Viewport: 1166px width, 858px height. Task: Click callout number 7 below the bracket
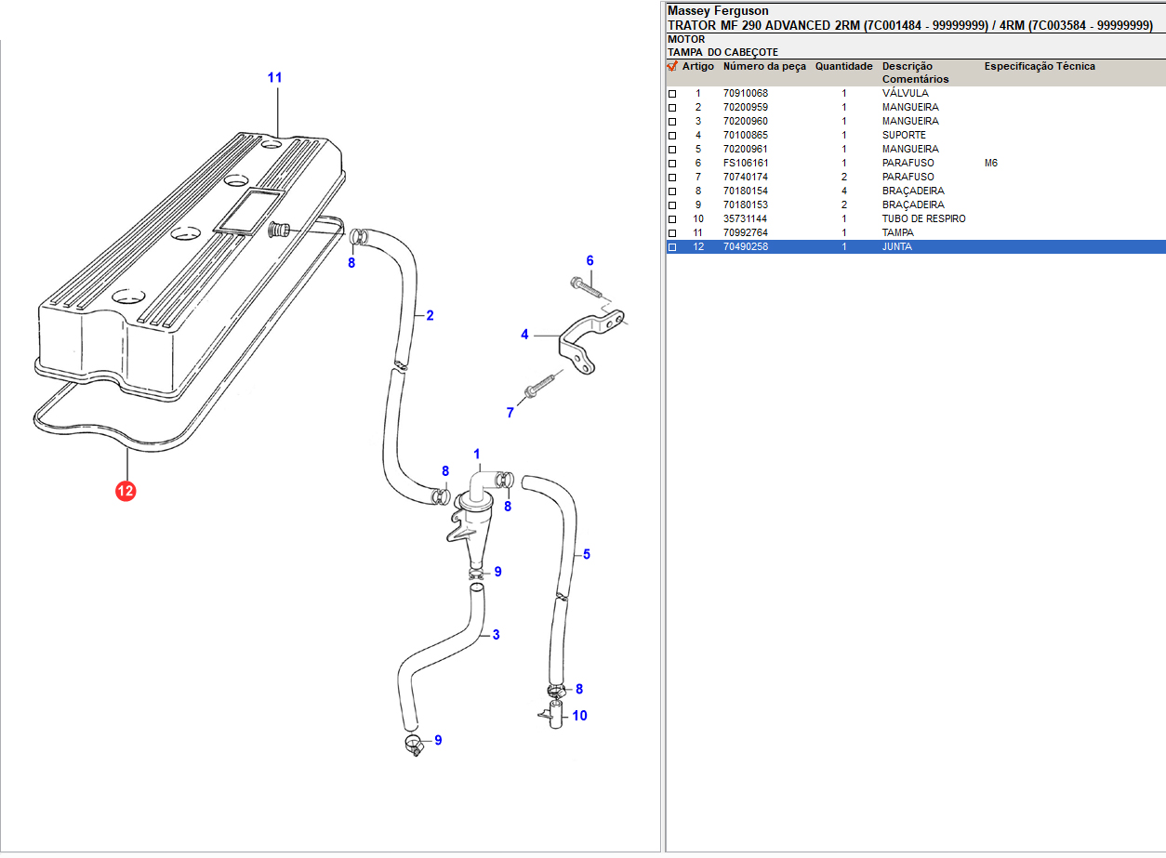[x=510, y=413]
